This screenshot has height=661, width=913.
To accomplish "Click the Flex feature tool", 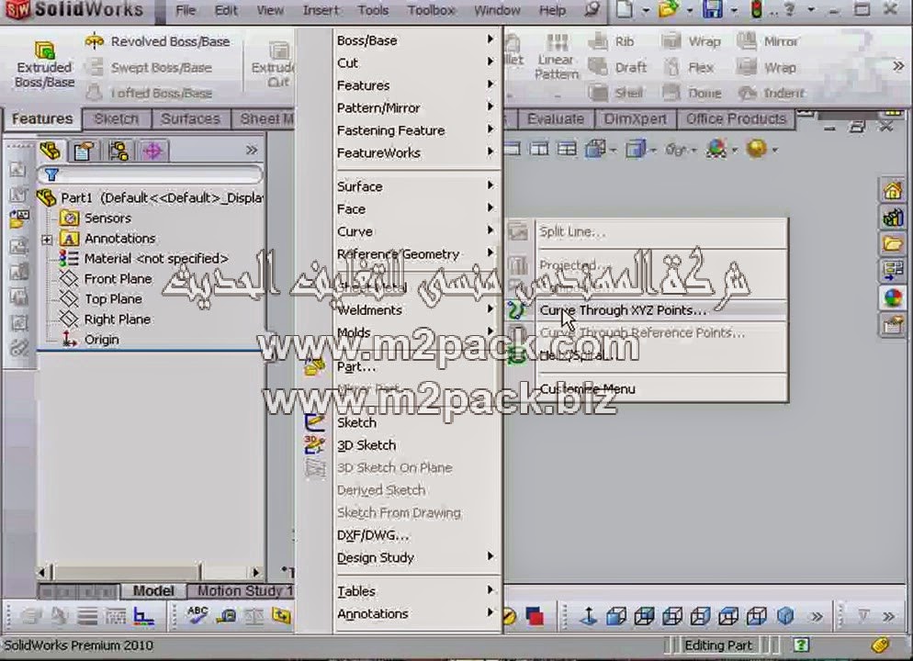I will [690, 68].
